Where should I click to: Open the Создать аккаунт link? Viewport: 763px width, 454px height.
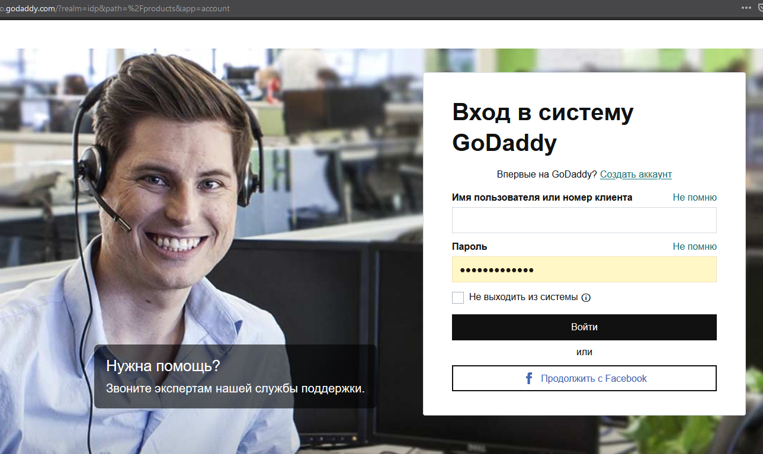point(636,174)
